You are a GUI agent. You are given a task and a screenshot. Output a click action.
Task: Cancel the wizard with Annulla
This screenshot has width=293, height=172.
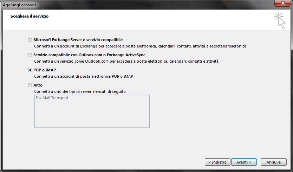click(x=274, y=162)
